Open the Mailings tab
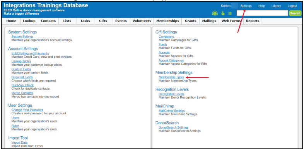Image resolution: width=304 pixels, height=149 pixels. [209, 21]
